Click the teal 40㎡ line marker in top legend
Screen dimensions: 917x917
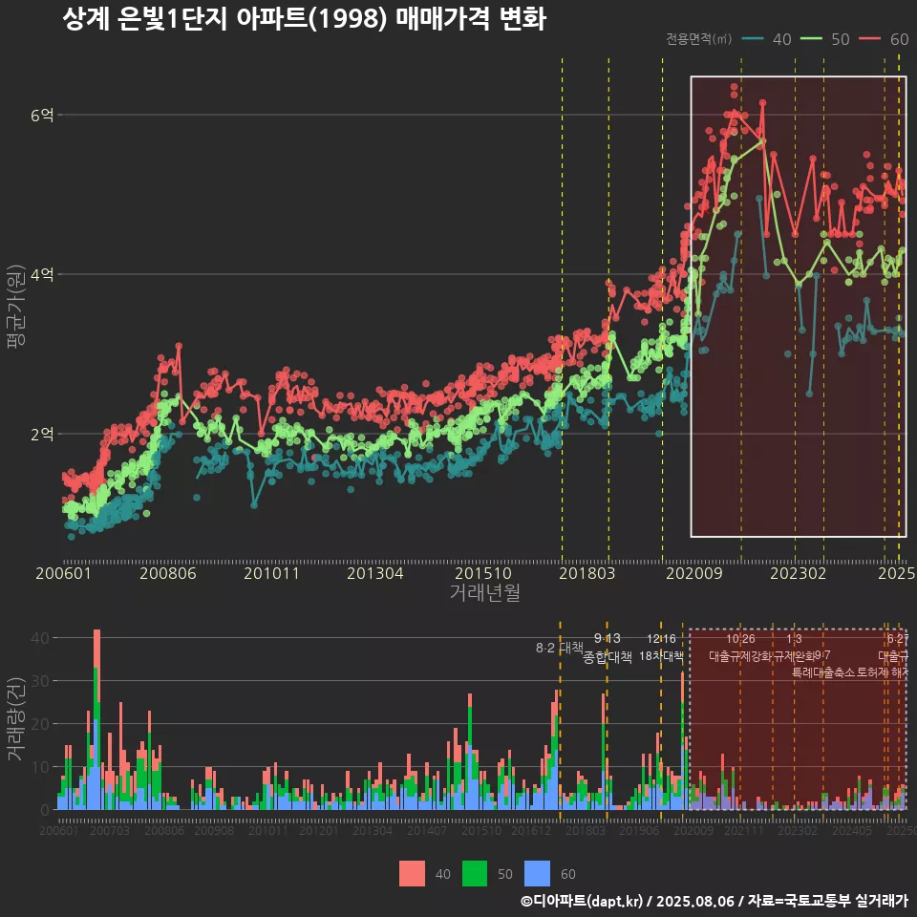pos(754,38)
